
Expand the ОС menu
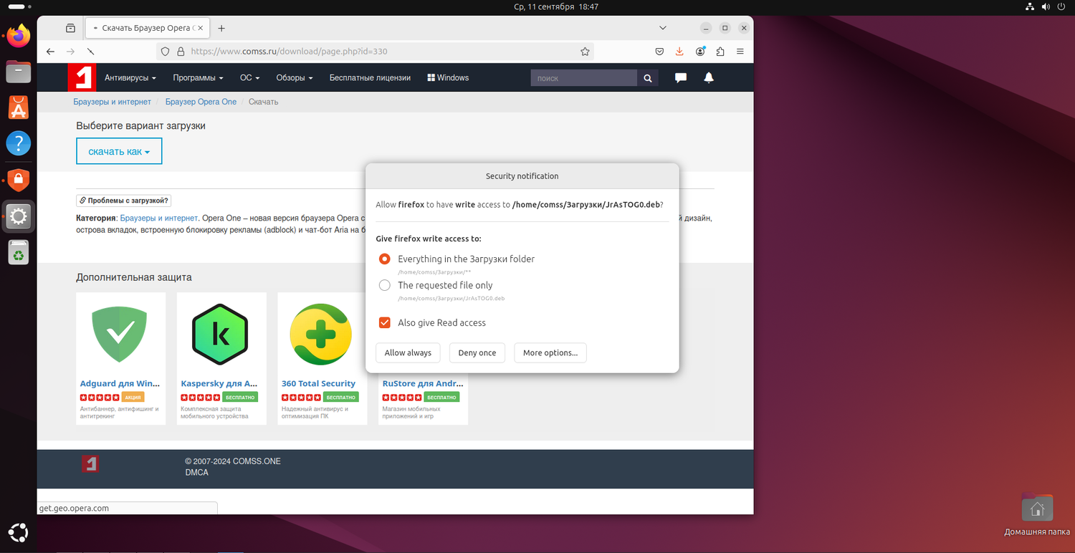tap(249, 78)
